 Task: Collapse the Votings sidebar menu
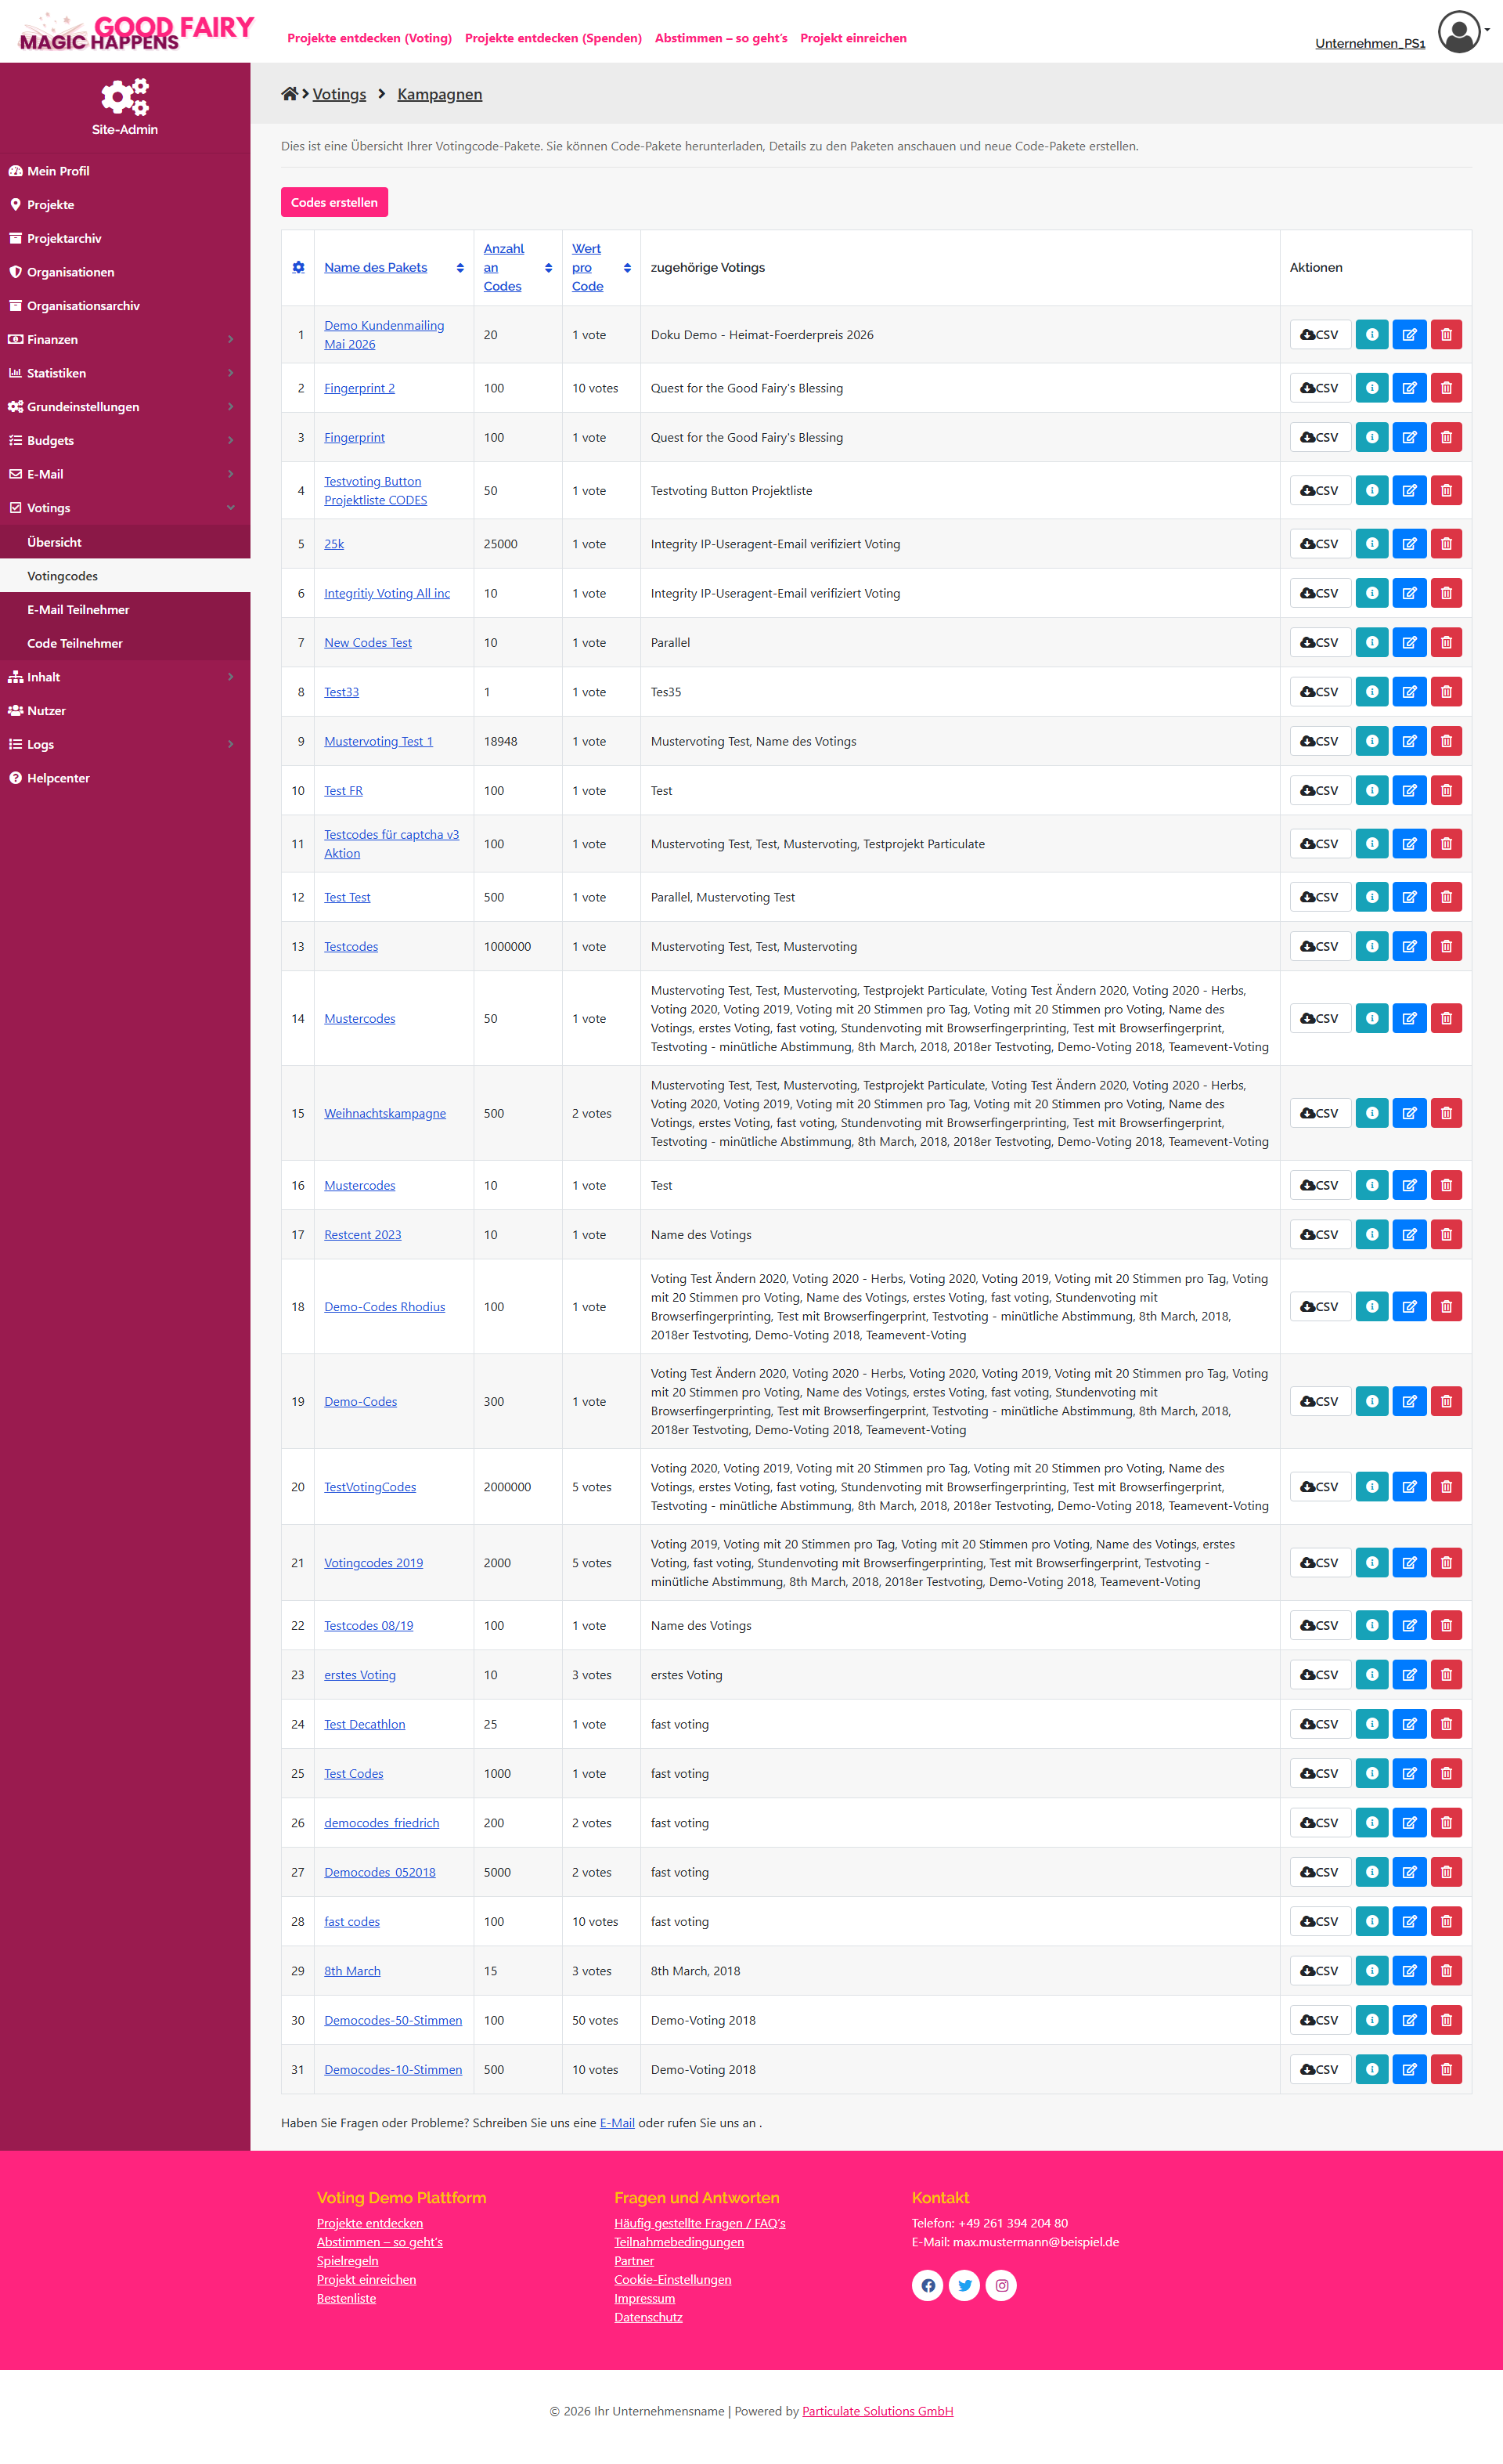click(x=125, y=508)
